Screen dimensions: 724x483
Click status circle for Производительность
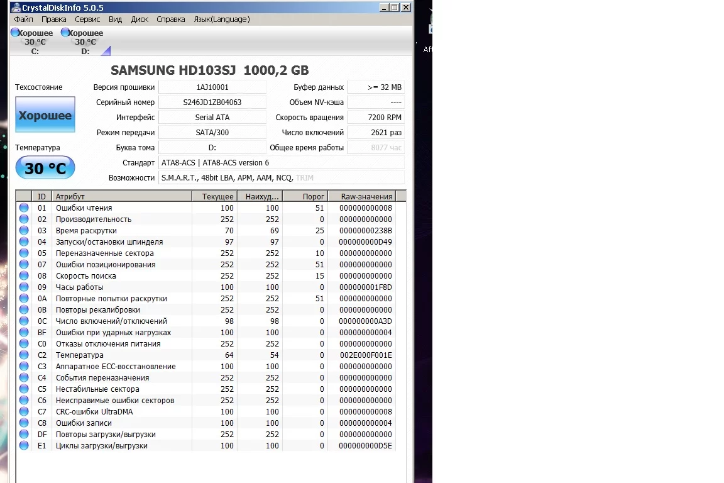[23, 219]
